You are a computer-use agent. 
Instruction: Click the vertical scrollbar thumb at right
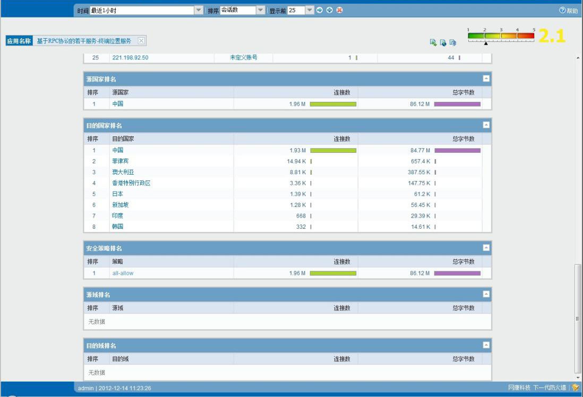(577, 318)
